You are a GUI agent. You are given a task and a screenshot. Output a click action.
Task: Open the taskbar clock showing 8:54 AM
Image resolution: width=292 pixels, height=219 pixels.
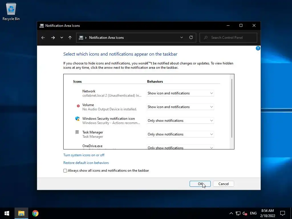tap(267, 213)
